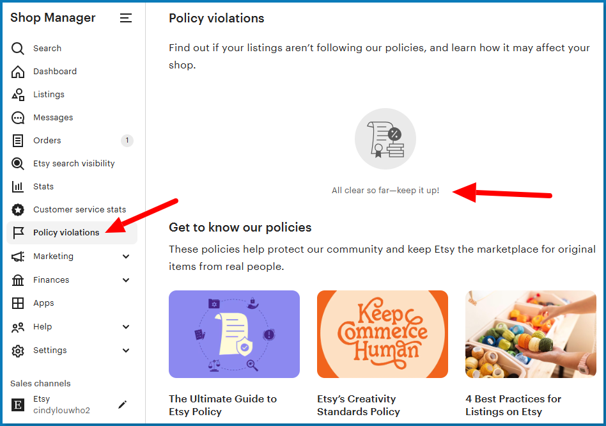
Task: Open the Listings page
Action: pyautogui.click(x=49, y=94)
